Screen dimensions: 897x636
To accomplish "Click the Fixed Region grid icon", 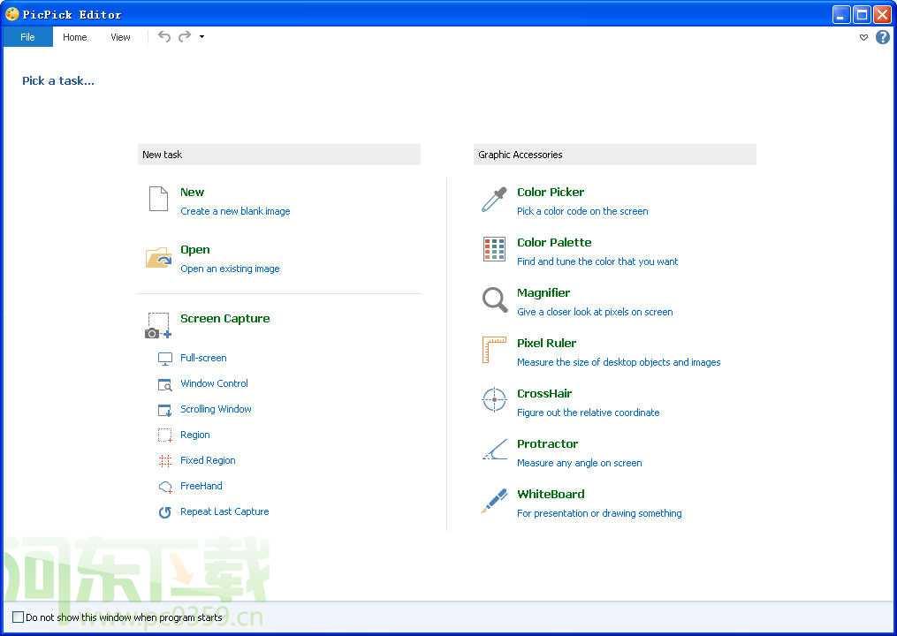I will click(x=164, y=460).
